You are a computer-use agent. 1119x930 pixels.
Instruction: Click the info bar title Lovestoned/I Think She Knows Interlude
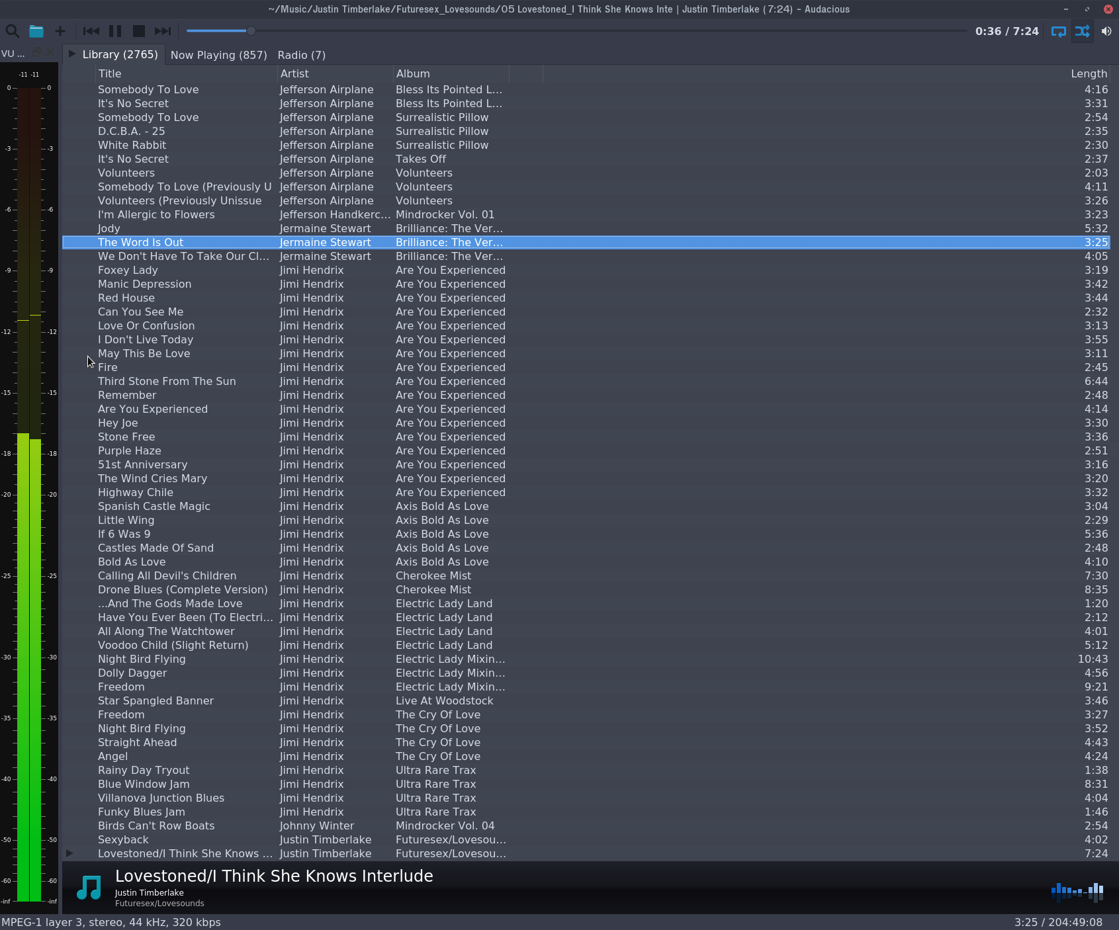(274, 876)
